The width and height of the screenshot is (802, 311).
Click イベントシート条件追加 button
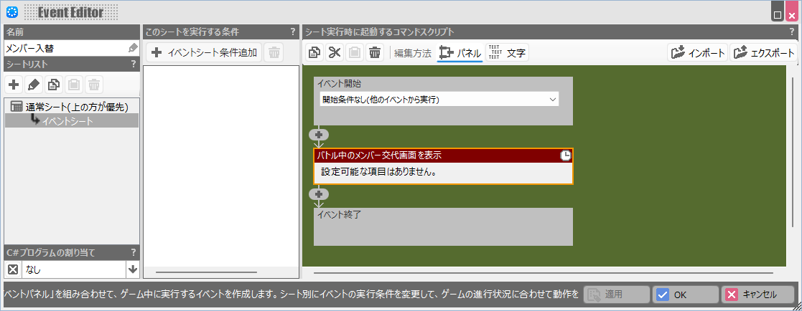pos(204,52)
